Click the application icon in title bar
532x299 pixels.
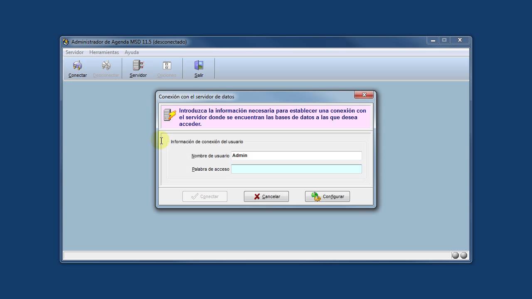click(66, 42)
